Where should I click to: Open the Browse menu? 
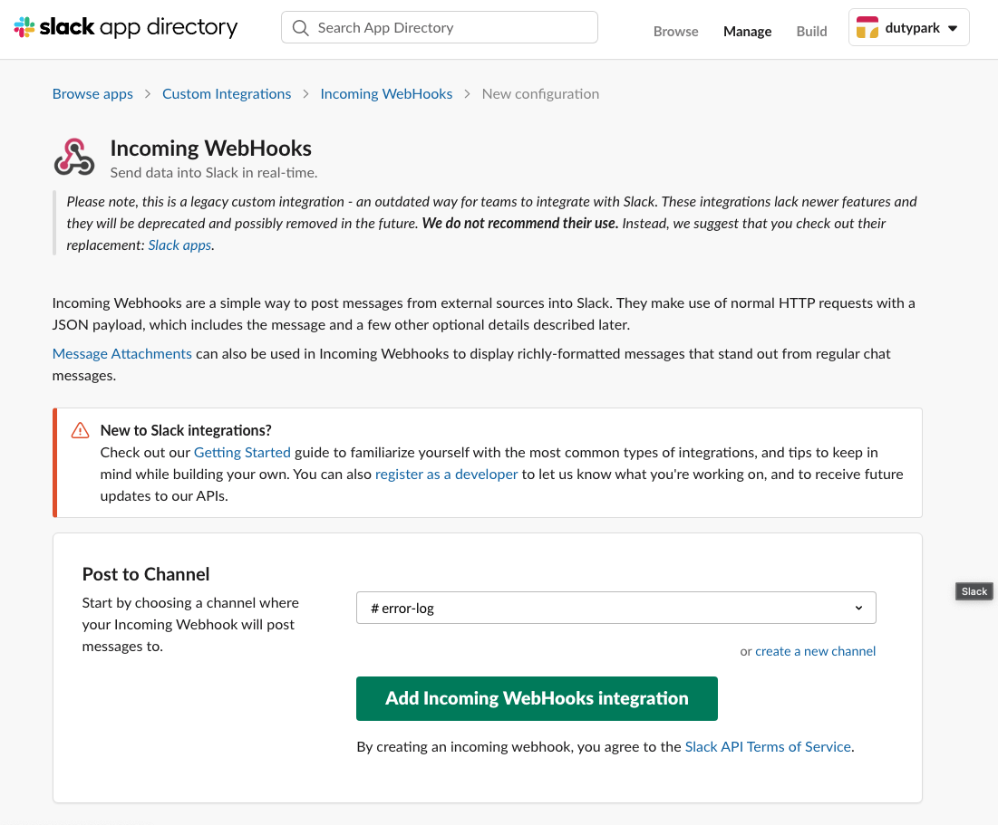click(675, 31)
